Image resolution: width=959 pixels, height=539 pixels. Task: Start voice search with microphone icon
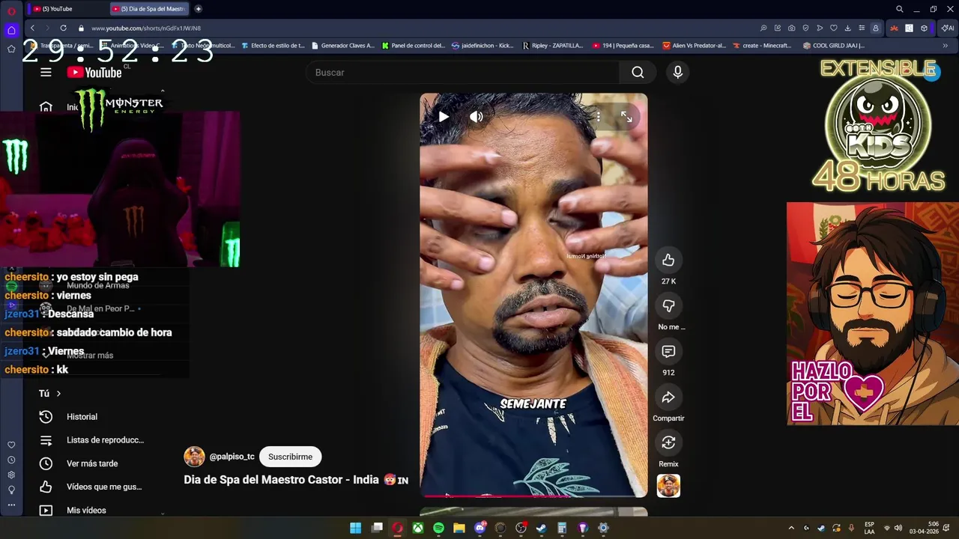pos(677,72)
